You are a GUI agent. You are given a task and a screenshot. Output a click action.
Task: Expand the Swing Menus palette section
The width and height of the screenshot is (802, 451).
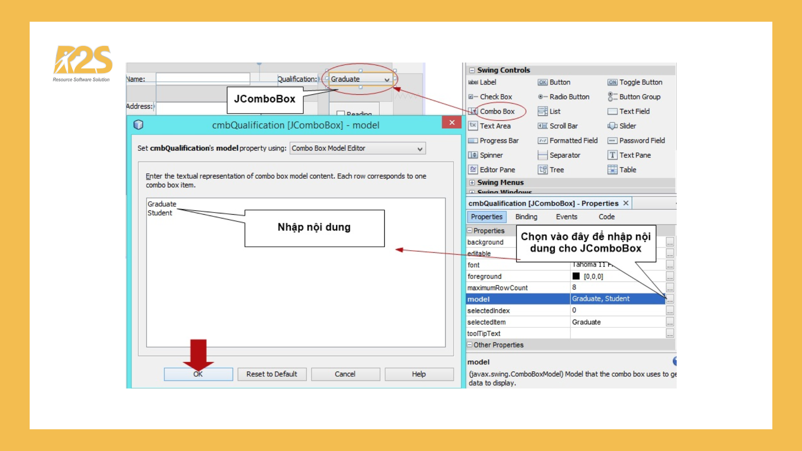pyautogui.click(x=472, y=182)
